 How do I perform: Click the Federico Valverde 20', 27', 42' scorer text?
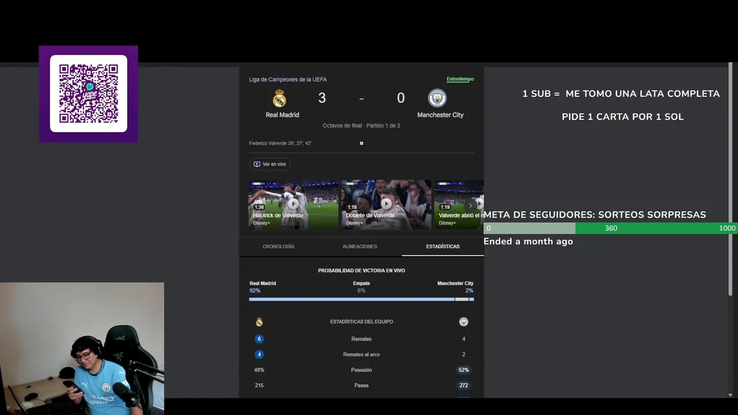280,143
